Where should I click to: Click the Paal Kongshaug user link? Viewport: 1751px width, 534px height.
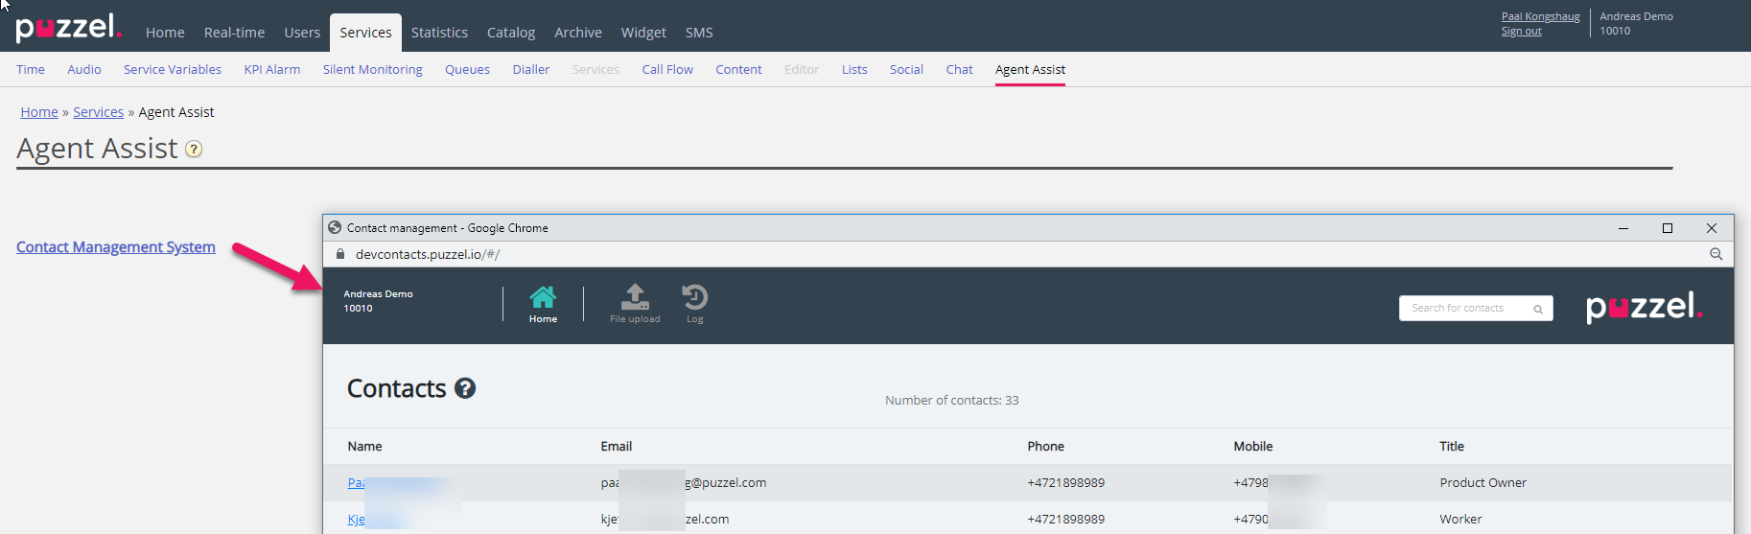click(x=1540, y=16)
